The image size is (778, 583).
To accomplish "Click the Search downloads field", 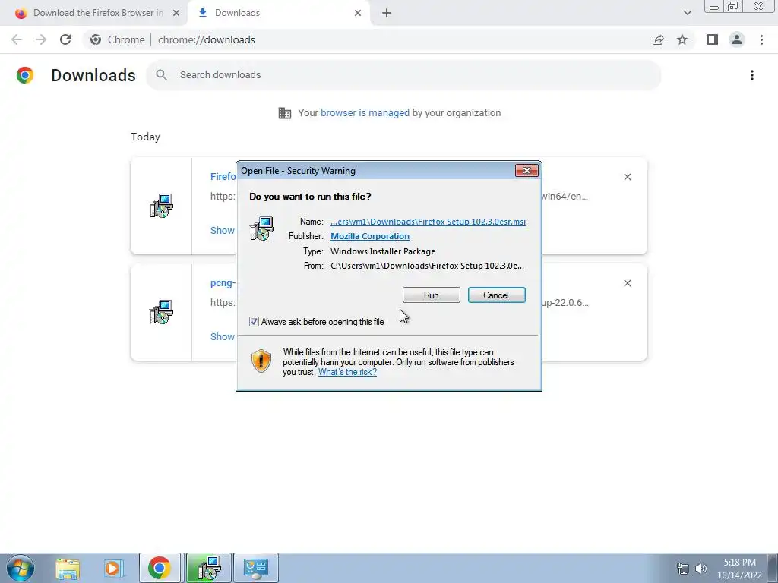I will (x=403, y=75).
